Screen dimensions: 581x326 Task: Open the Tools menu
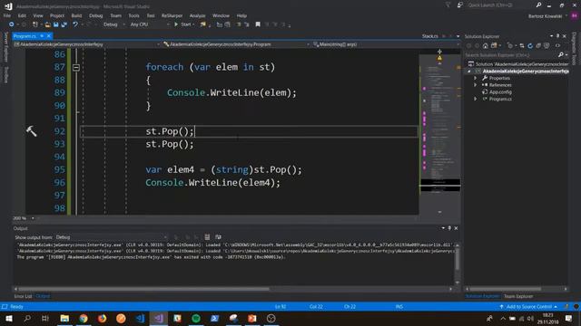(x=133, y=15)
